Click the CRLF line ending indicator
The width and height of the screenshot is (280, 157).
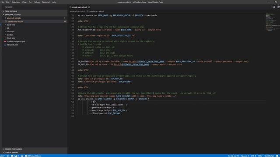point(260,156)
